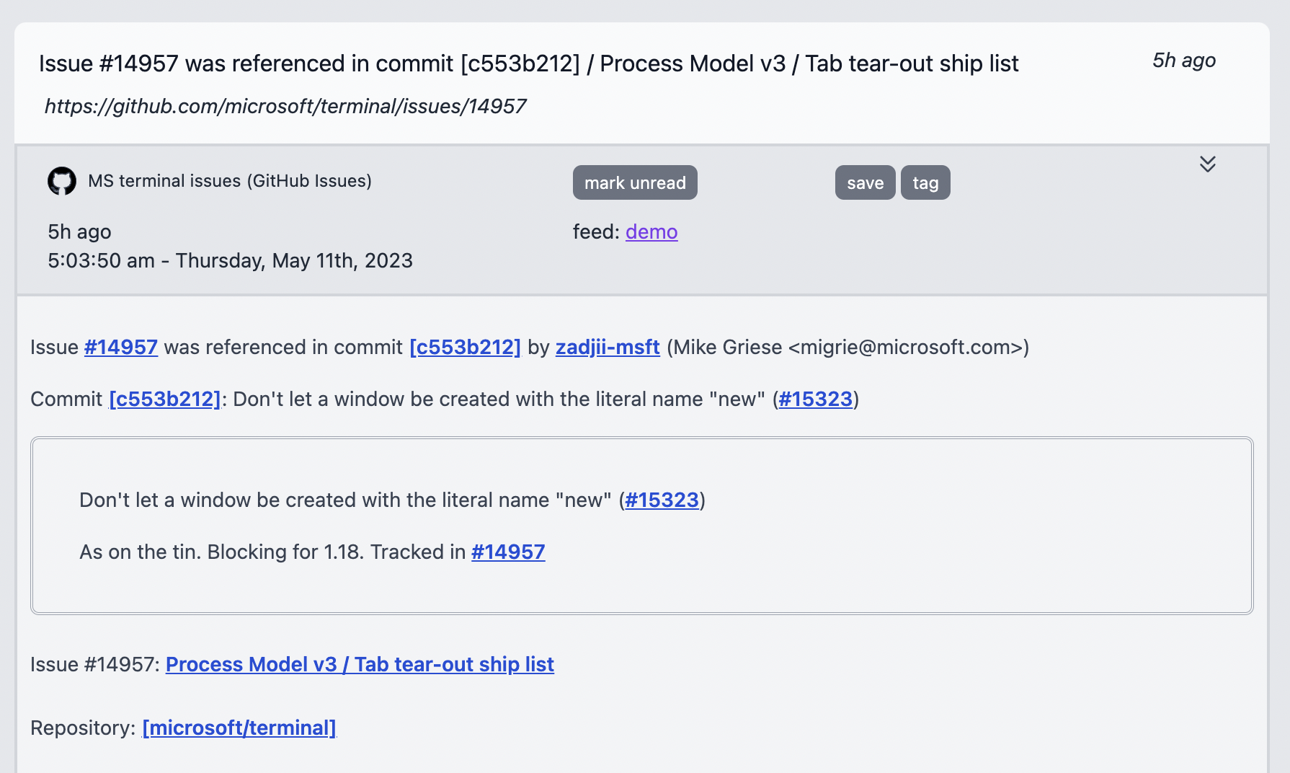Open #15323 link inside quoted box

662,500
